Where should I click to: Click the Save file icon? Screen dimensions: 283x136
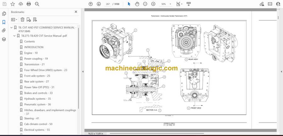click(x=4, y=4)
